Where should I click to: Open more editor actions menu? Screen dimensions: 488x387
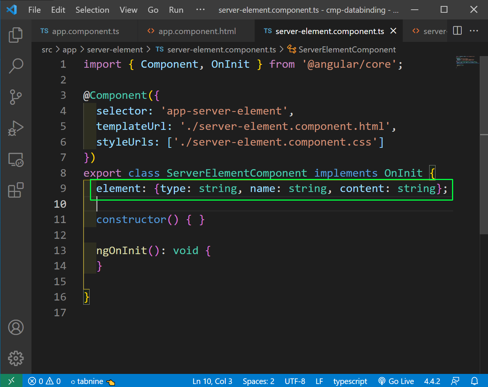pos(474,31)
